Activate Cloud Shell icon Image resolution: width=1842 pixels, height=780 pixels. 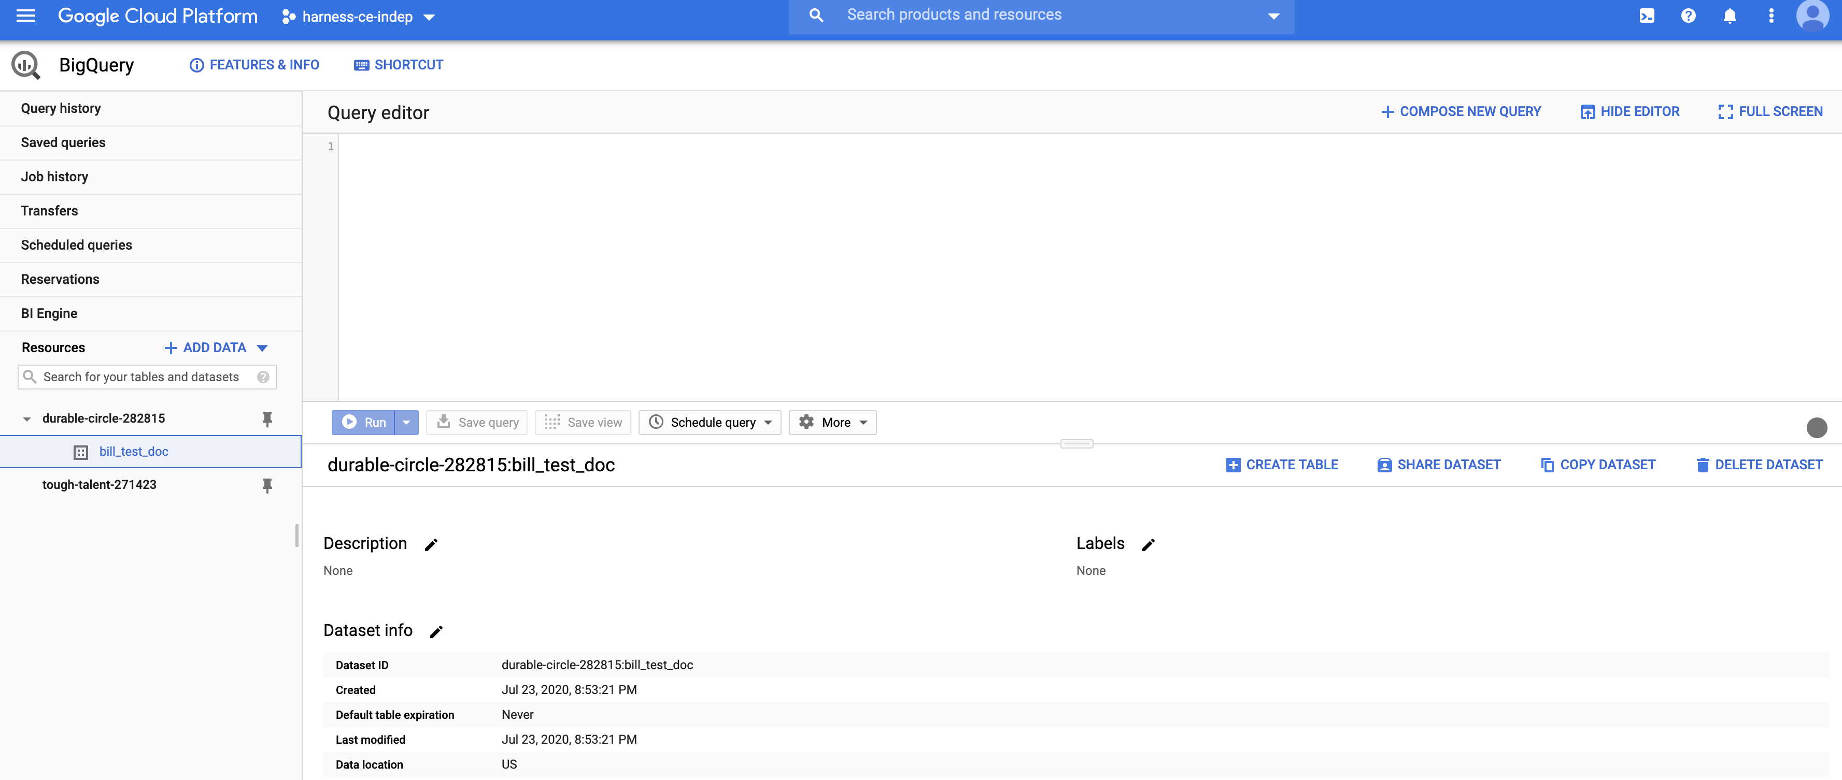coord(1647,16)
